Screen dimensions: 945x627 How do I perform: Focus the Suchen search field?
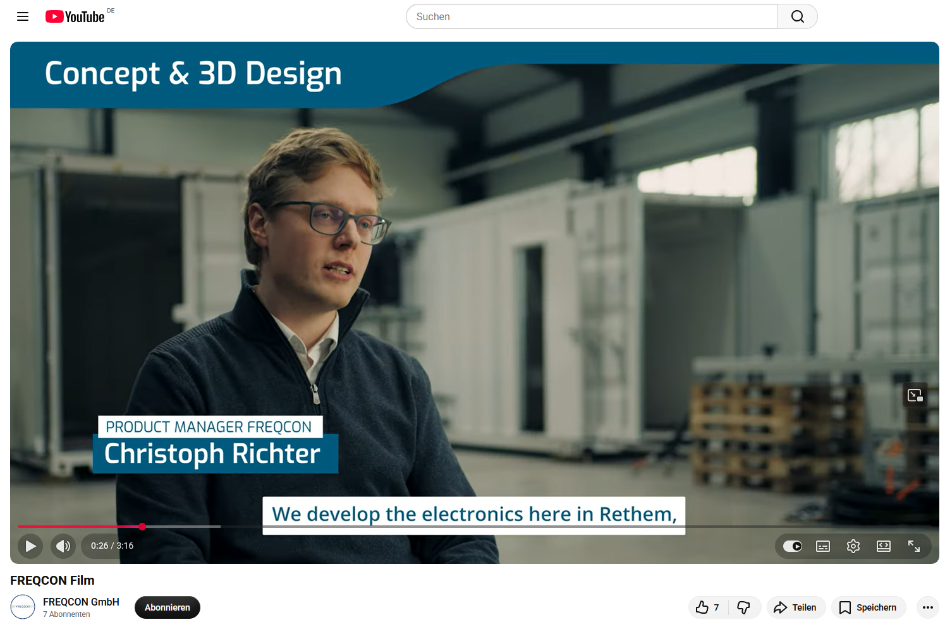tap(592, 16)
